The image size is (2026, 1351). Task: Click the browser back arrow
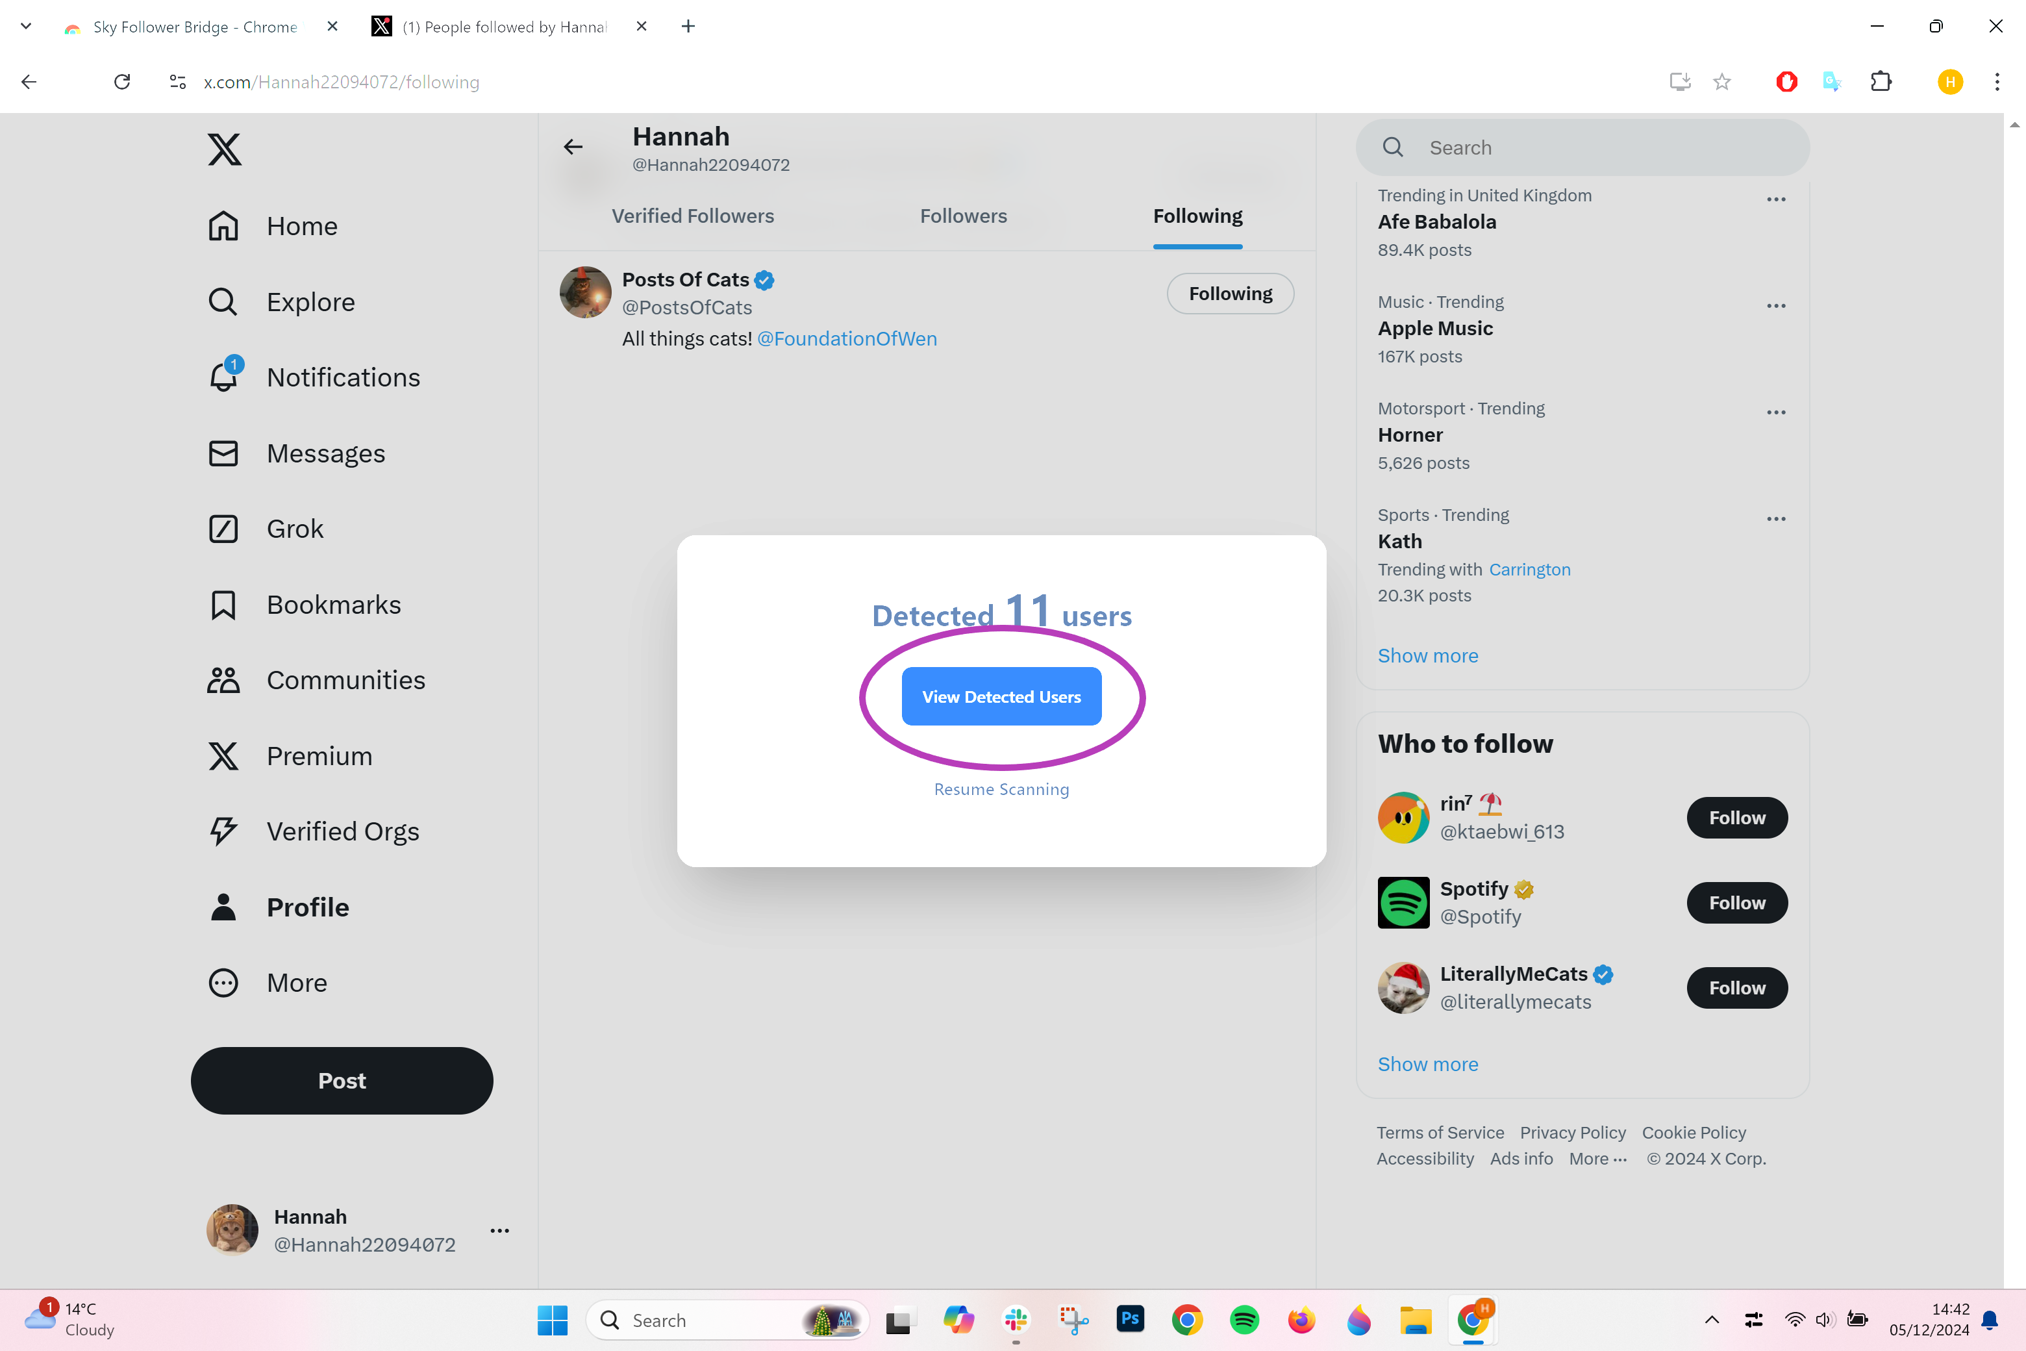(29, 82)
